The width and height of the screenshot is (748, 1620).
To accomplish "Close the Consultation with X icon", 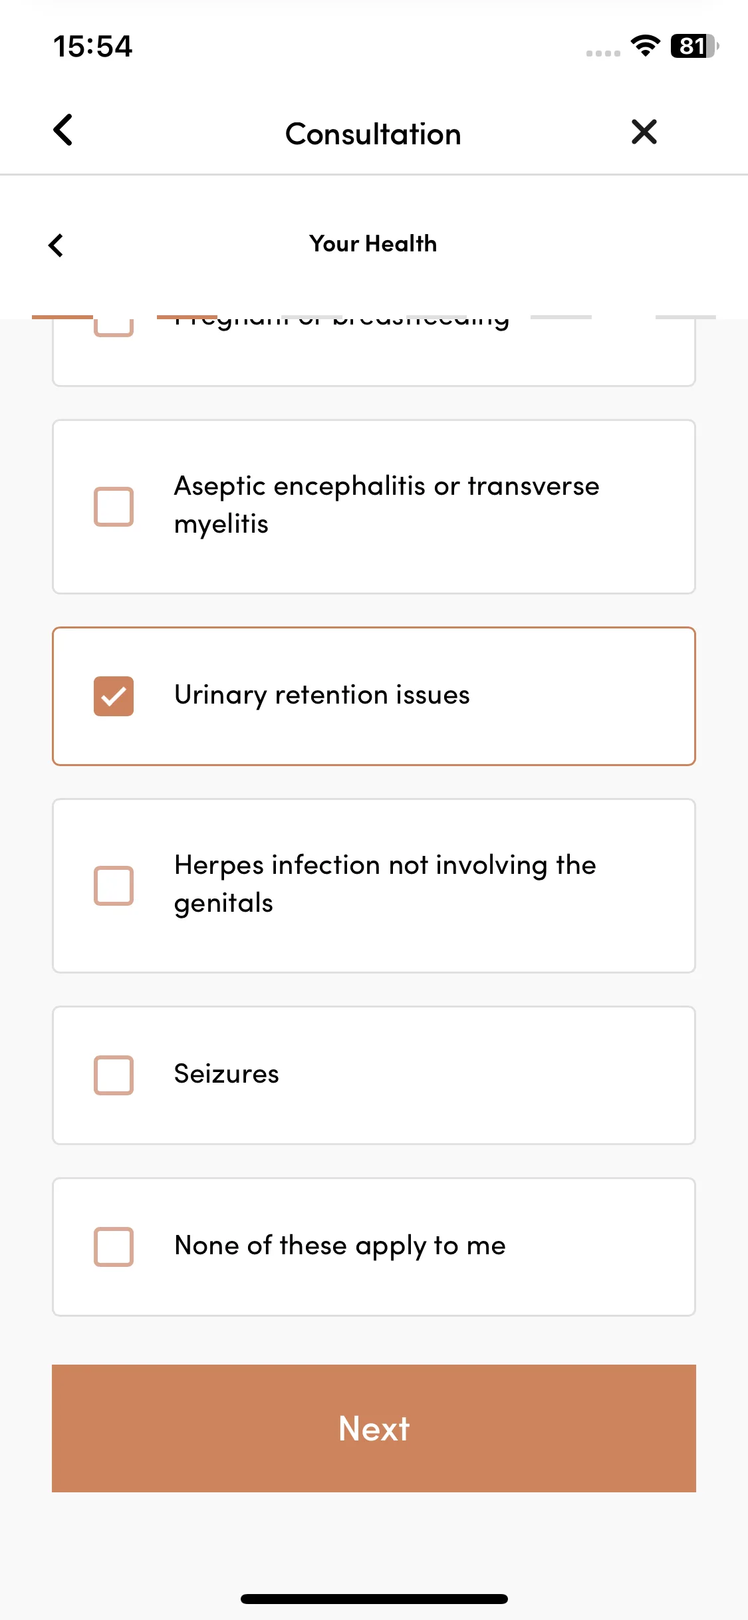I will [x=644, y=132].
